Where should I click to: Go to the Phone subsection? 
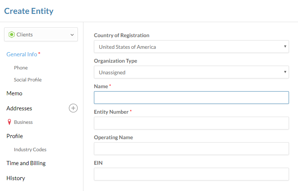[21, 68]
